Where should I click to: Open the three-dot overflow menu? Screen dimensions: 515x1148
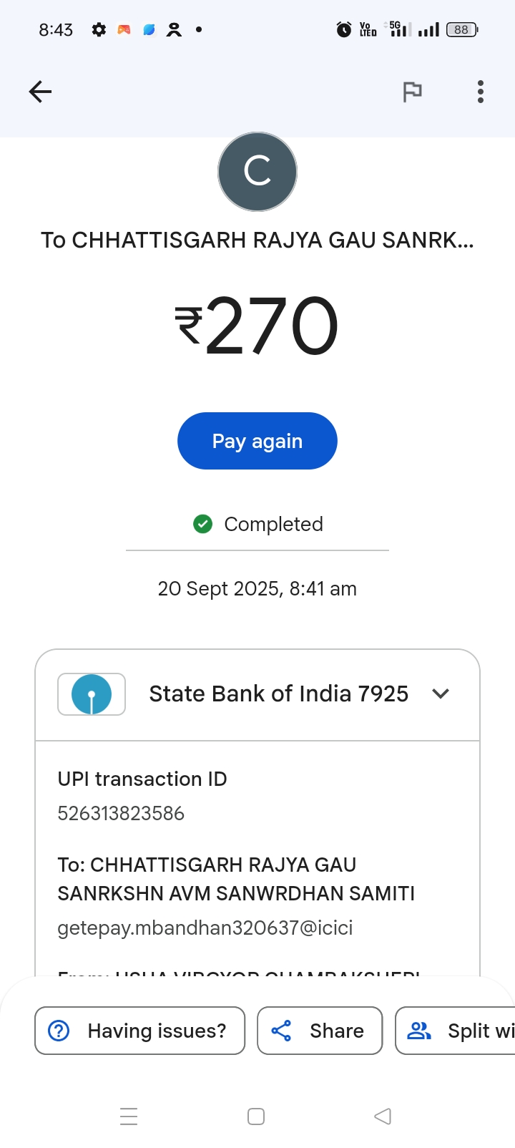(481, 92)
